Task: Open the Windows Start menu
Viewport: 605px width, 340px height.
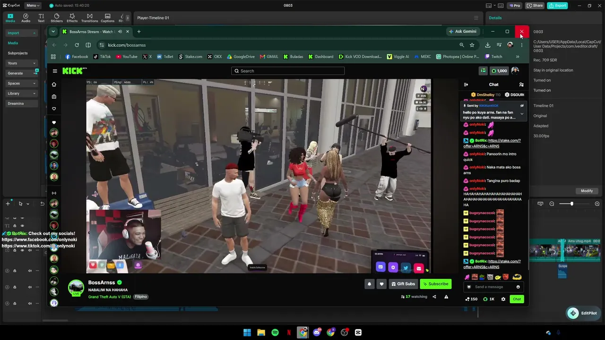Action: point(247,332)
